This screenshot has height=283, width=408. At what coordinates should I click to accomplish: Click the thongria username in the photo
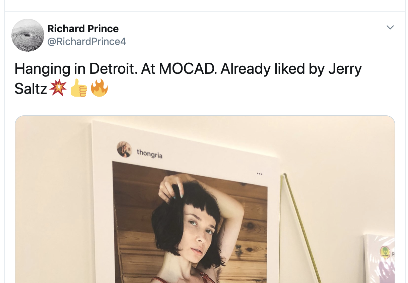coord(149,154)
